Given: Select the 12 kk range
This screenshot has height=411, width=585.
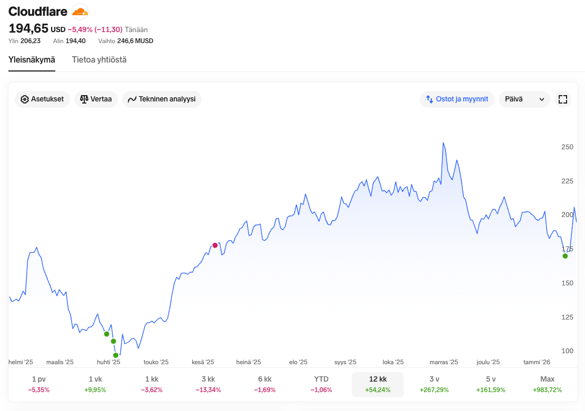Looking at the screenshot, I should click(378, 384).
